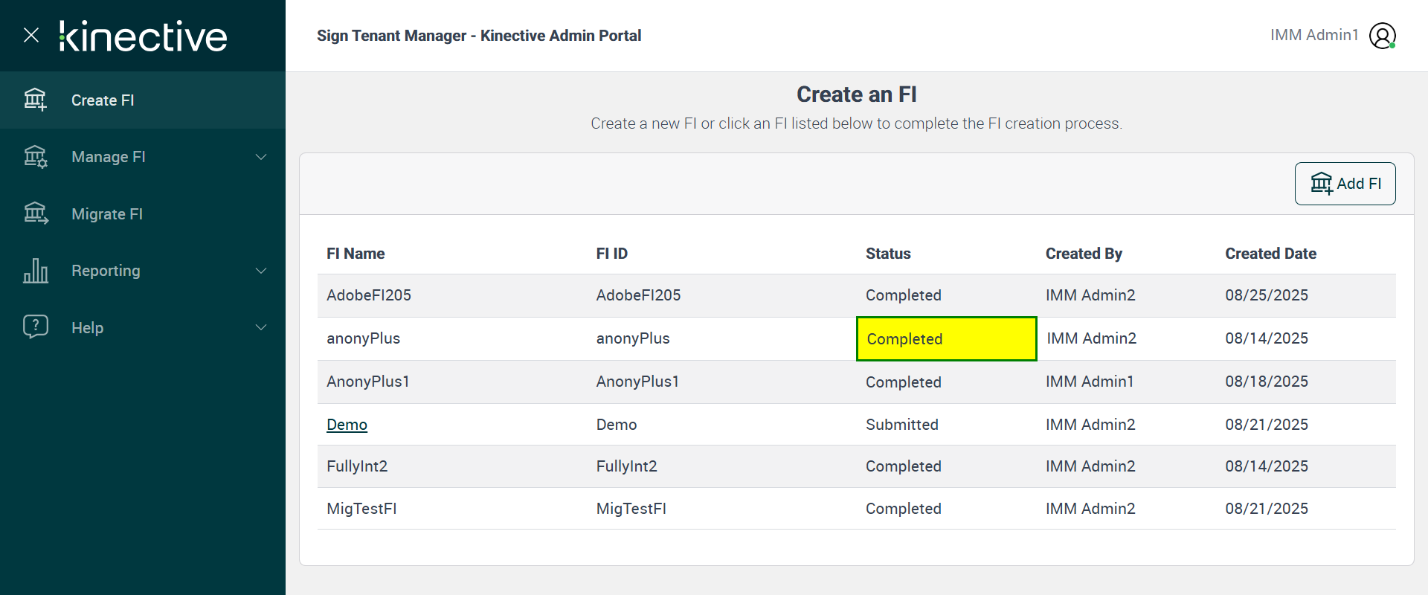Screen dimensions: 1428x595
Task: Select the AdobeFI205 row name
Action: pos(369,295)
